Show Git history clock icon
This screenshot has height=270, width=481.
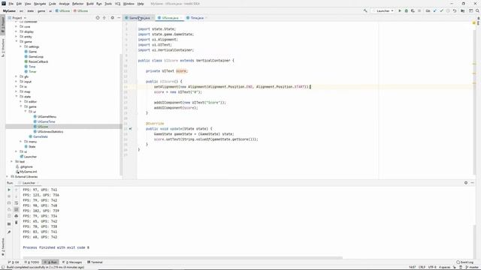[x=448, y=10]
